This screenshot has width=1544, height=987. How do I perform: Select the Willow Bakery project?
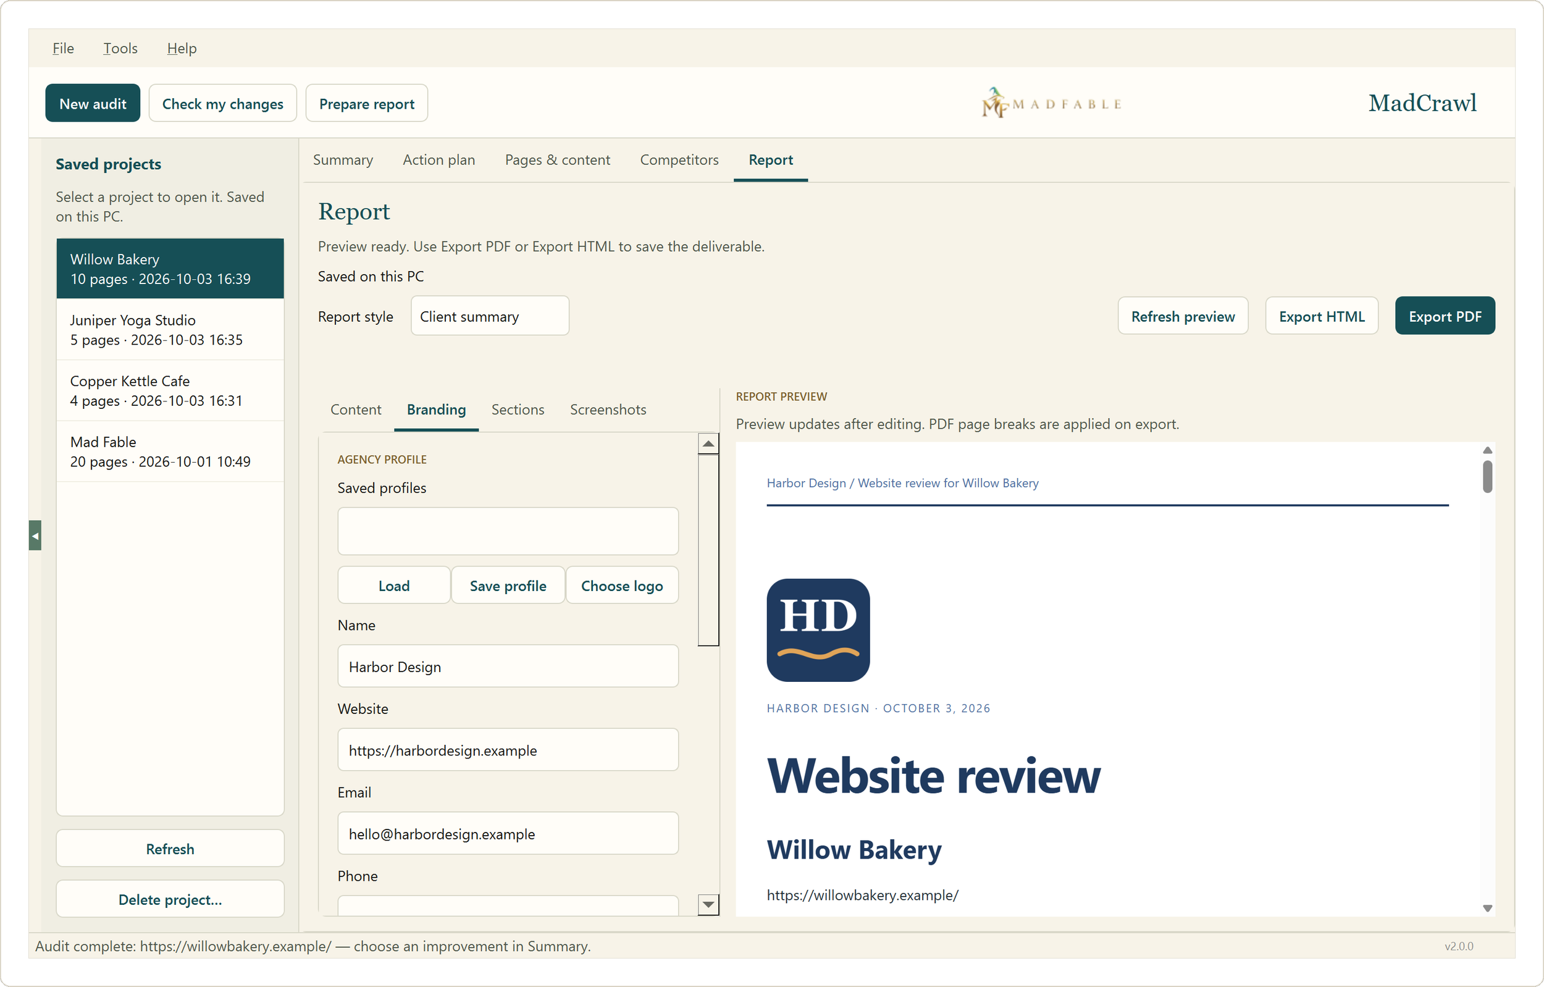coord(170,269)
